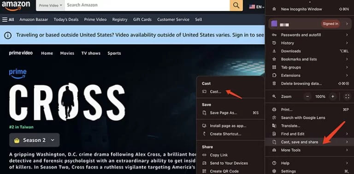Go to the Prime Video Home tab
The height and width of the screenshot is (174, 354).
point(47,53)
